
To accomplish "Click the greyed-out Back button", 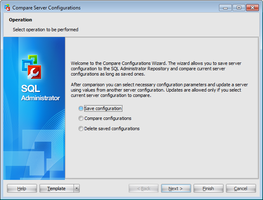I will click(x=143, y=189).
